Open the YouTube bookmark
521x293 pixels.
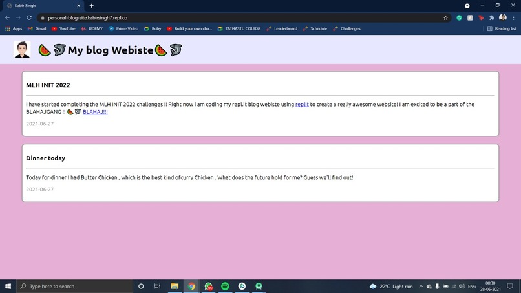click(x=63, y=29)
